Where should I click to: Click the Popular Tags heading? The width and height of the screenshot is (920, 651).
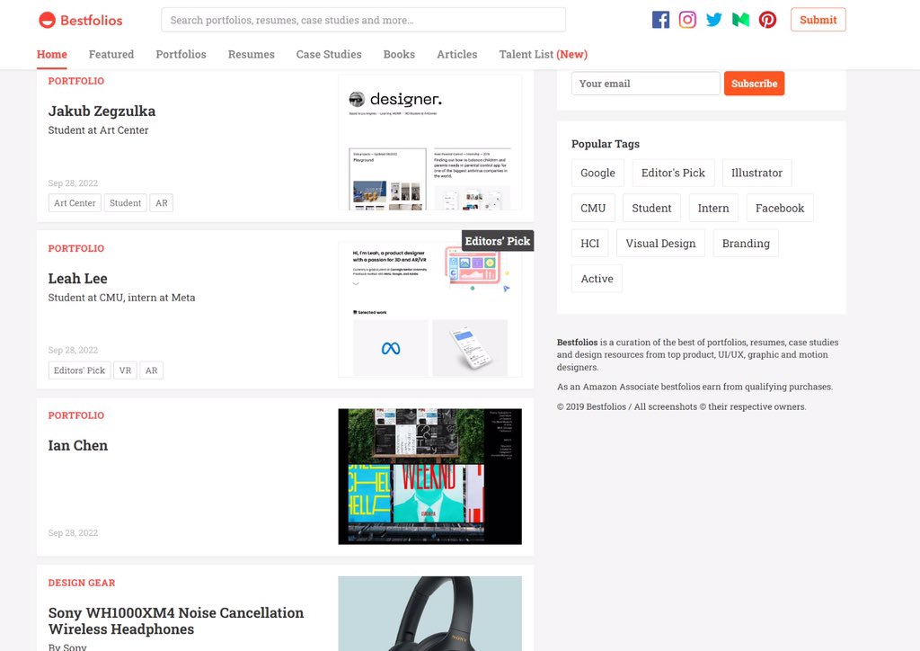(605, 144)
